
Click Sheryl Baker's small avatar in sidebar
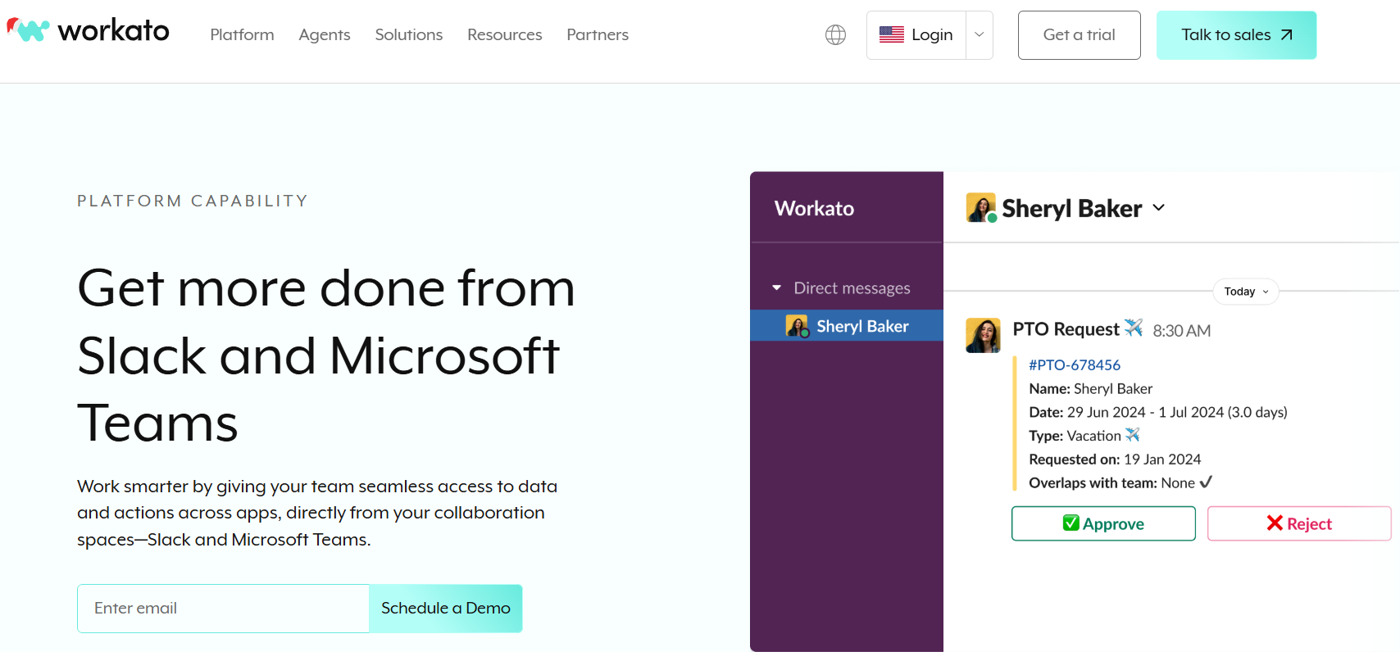tap(797, 326)
